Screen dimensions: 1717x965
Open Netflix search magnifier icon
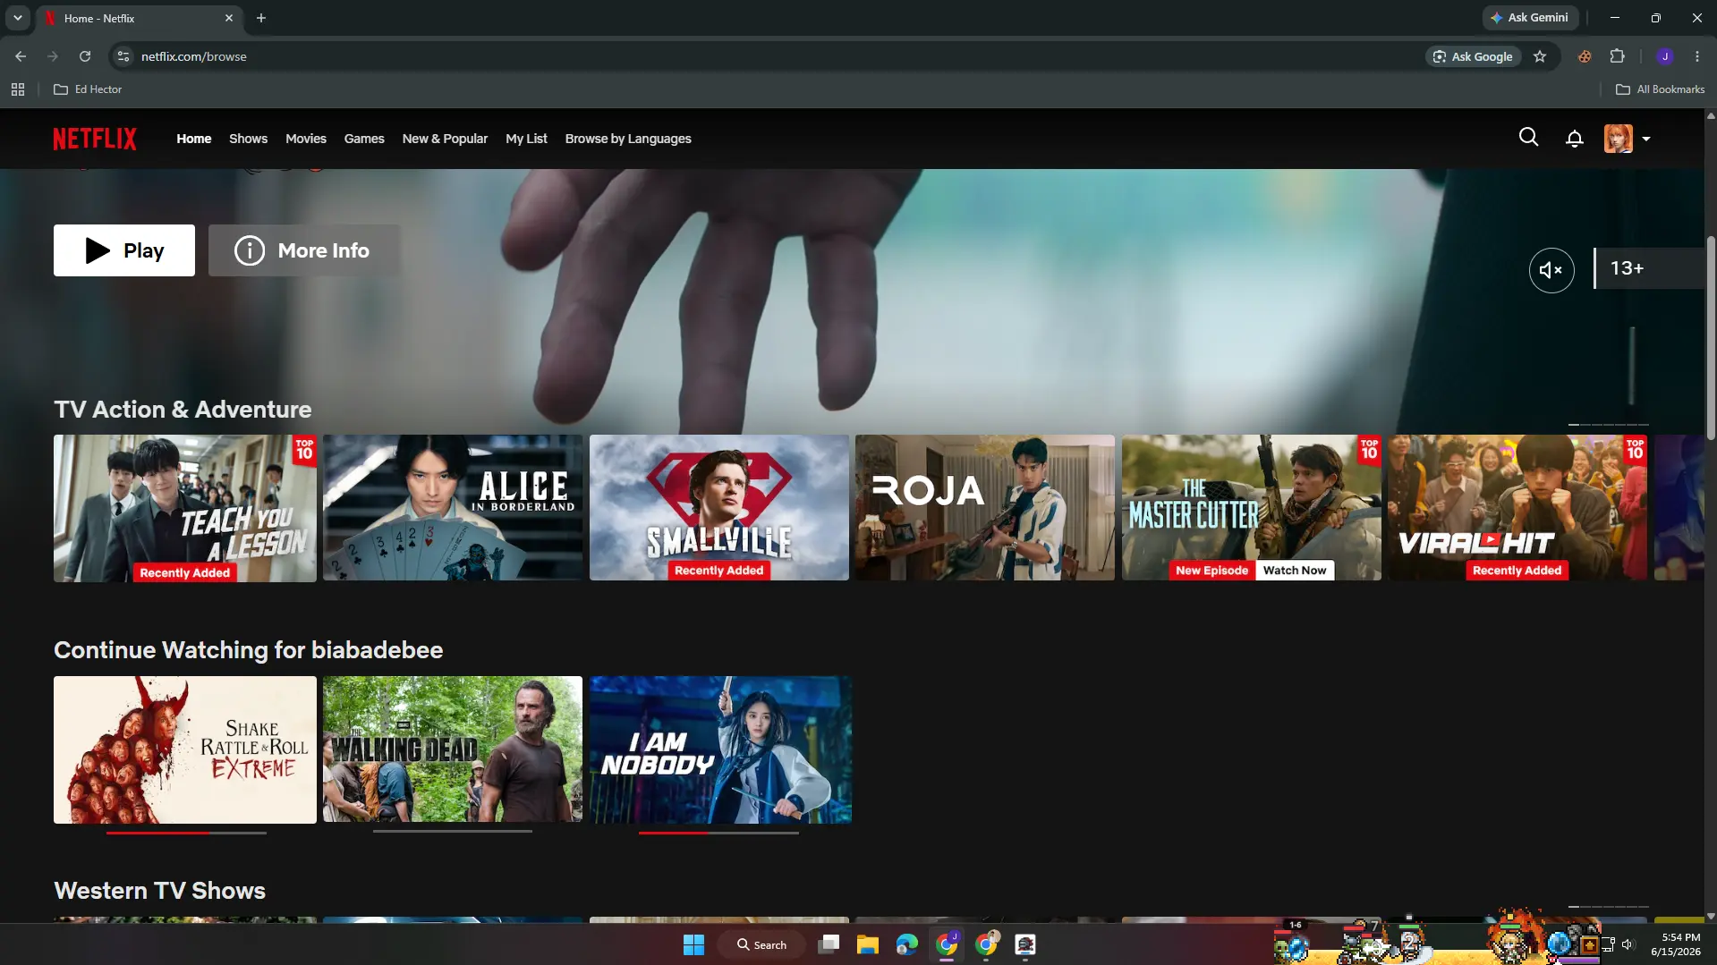[x=1528, y=138]
